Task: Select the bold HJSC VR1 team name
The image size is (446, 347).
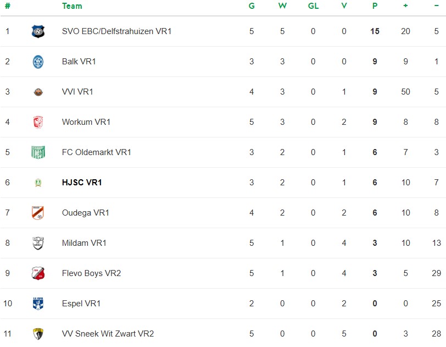Action: point(82,183)
